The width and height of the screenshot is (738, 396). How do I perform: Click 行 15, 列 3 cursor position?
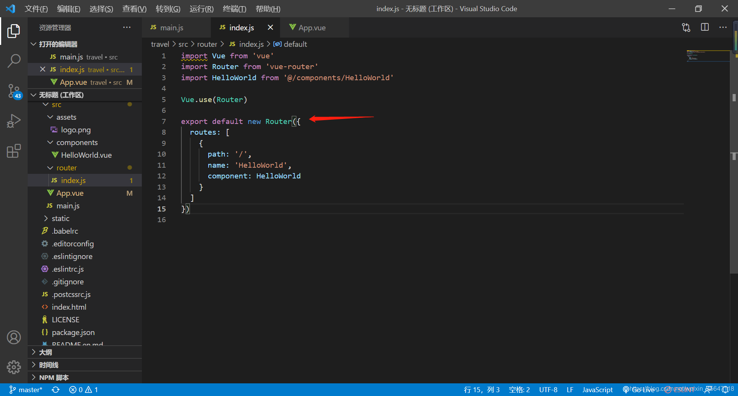[x=482, y=389]
